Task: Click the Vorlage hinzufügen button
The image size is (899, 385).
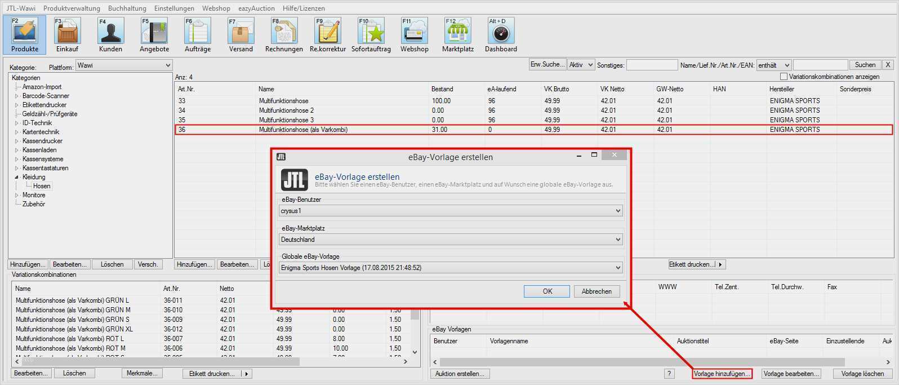Action: click(722, 374)
